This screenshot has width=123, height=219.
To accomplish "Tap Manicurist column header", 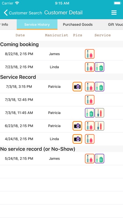I will 57,35.
